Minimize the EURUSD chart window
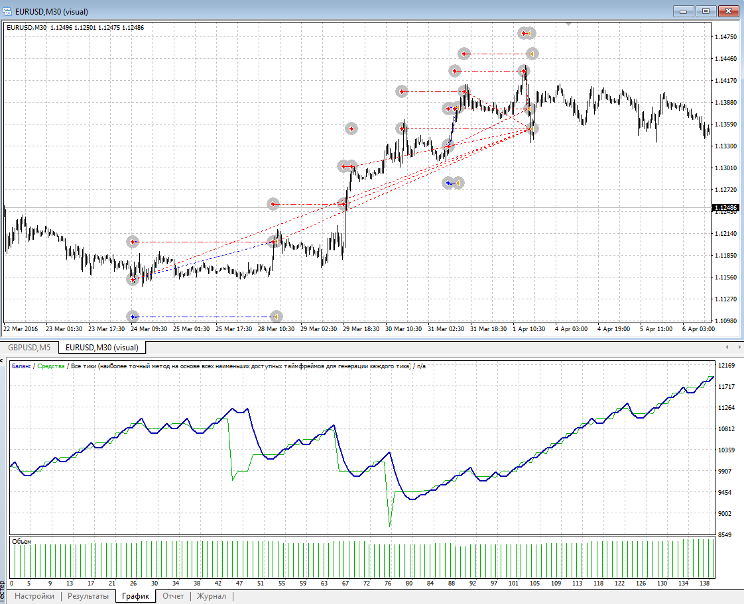Image resolution: width=744 pixels, height=604 pixels. tap(684, 11)
